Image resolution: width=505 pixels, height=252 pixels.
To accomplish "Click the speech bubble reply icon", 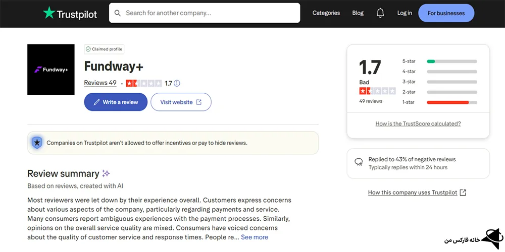I will (359, 162).
